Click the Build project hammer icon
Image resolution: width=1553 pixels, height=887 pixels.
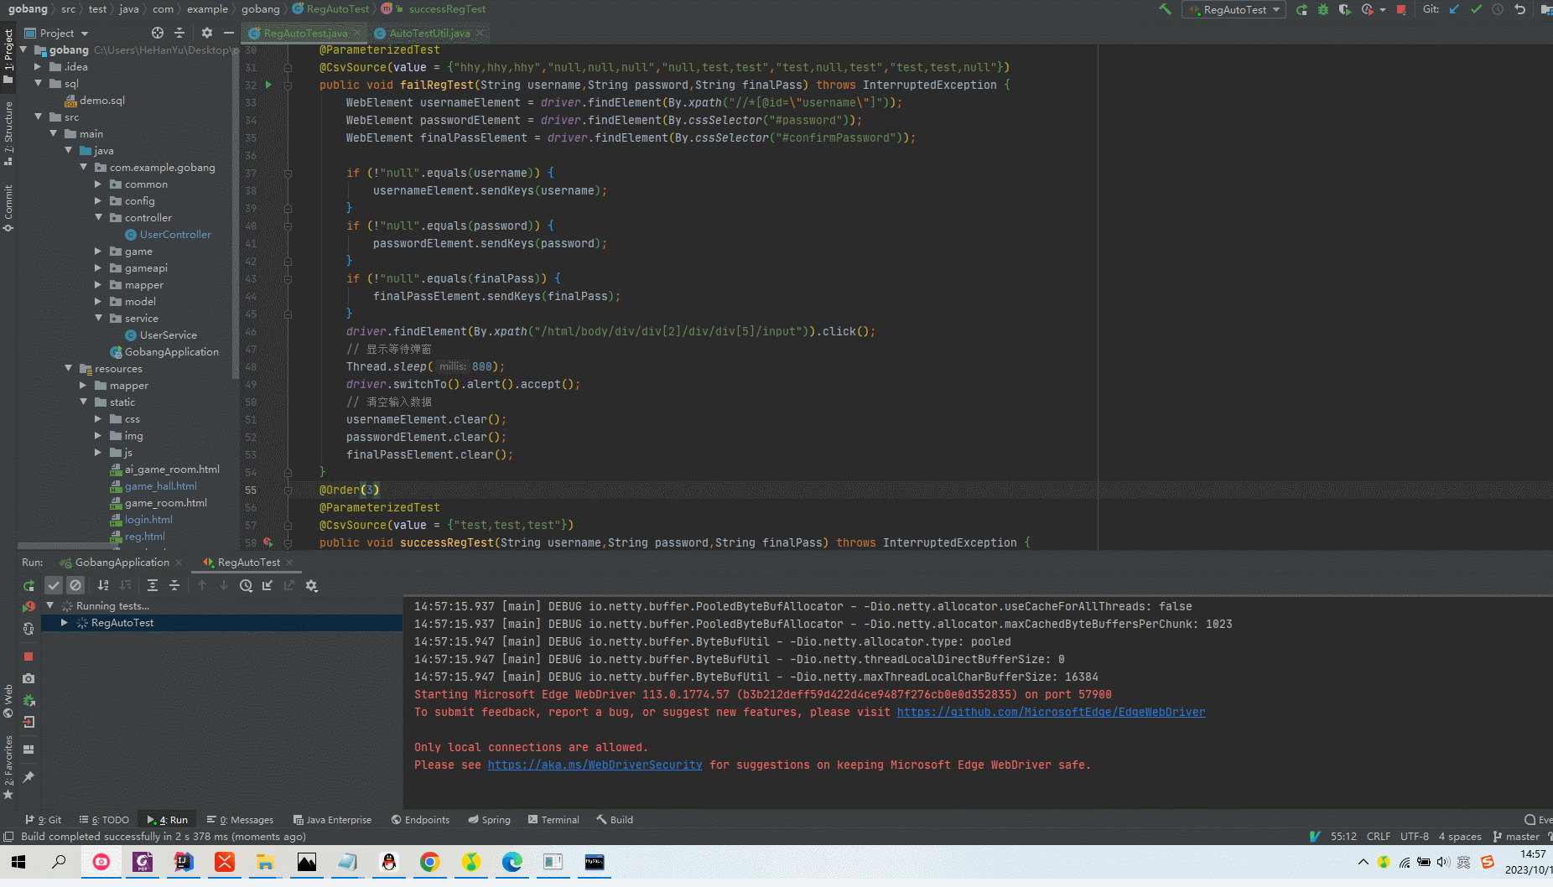(1165, 9)
